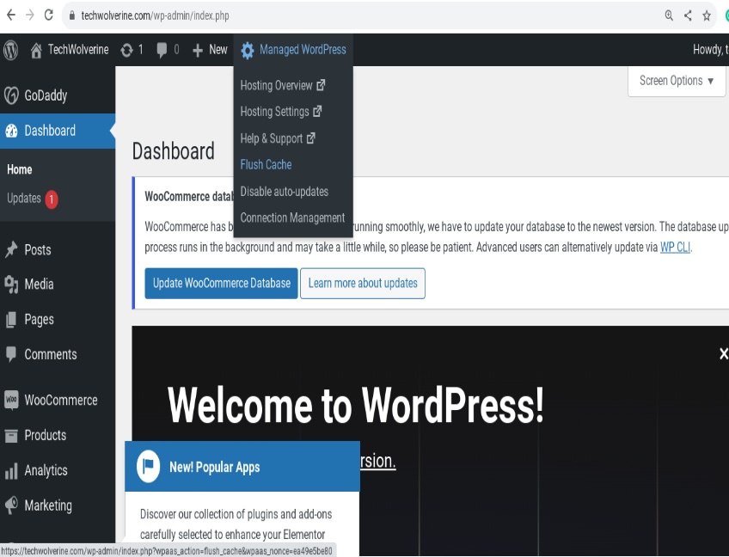Screen dimensions: 729x557
Task: Choose Flush Cache from Managed WordPress menu
Action: (x=266, y=164)
